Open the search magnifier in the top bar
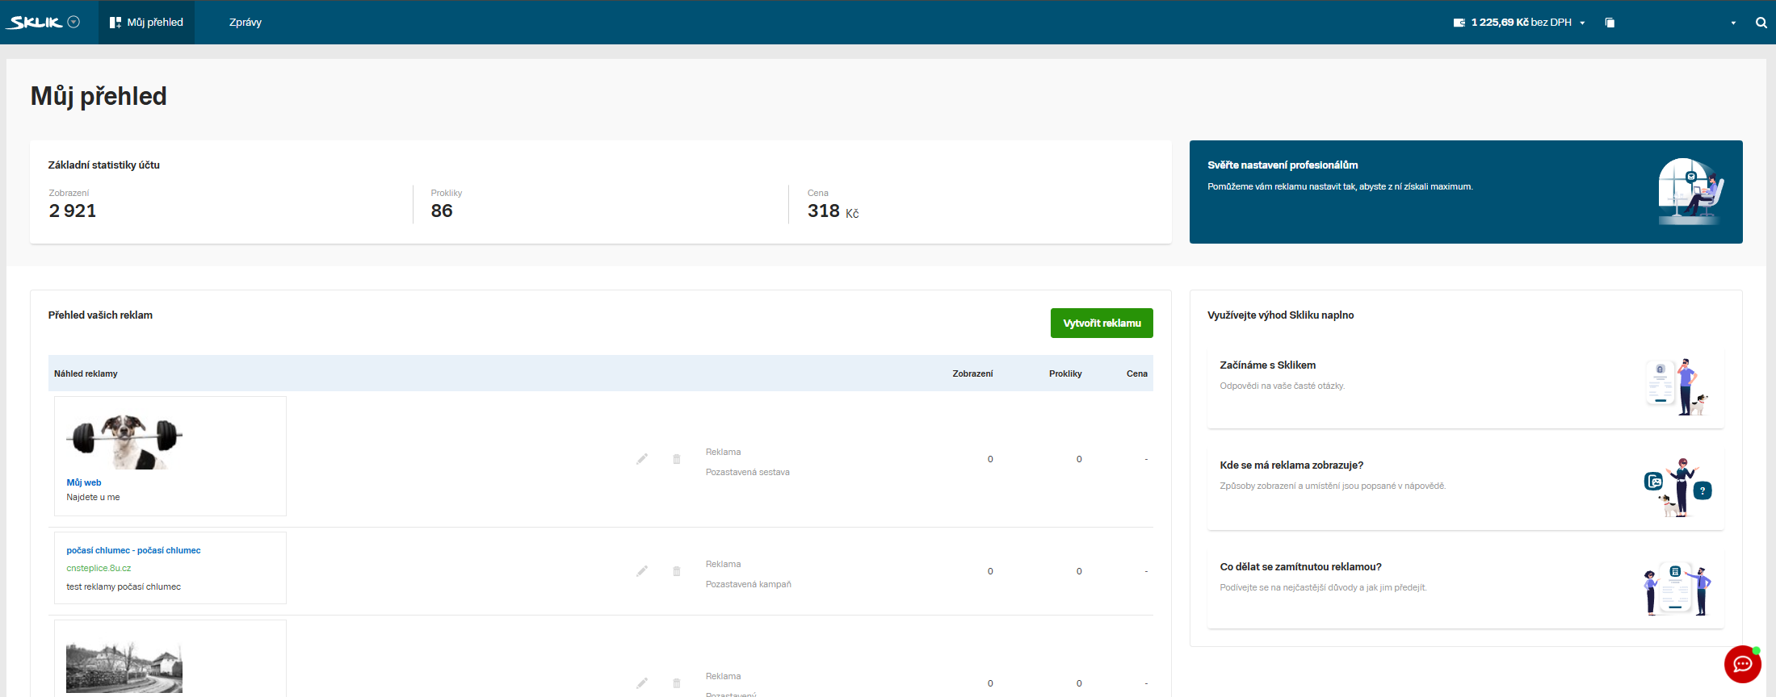Screen dimensions: 1776x697 pyautogui.click(x=1761, y=23)
